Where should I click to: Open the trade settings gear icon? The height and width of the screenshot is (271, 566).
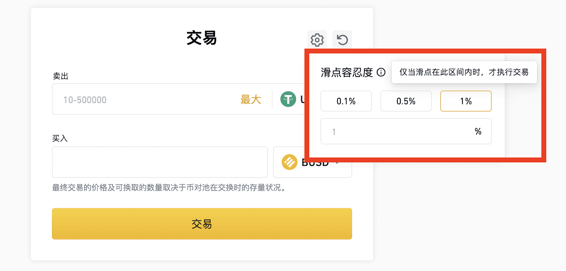(x=317, y=40)
